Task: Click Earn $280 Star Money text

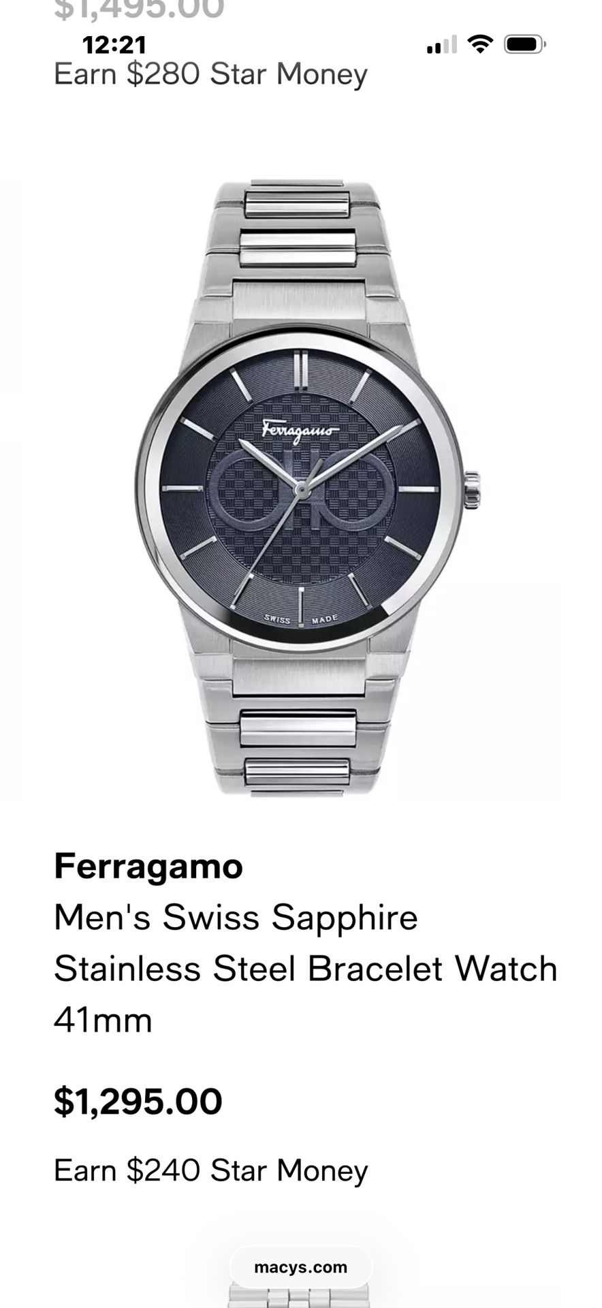Action: click(211, 74)
